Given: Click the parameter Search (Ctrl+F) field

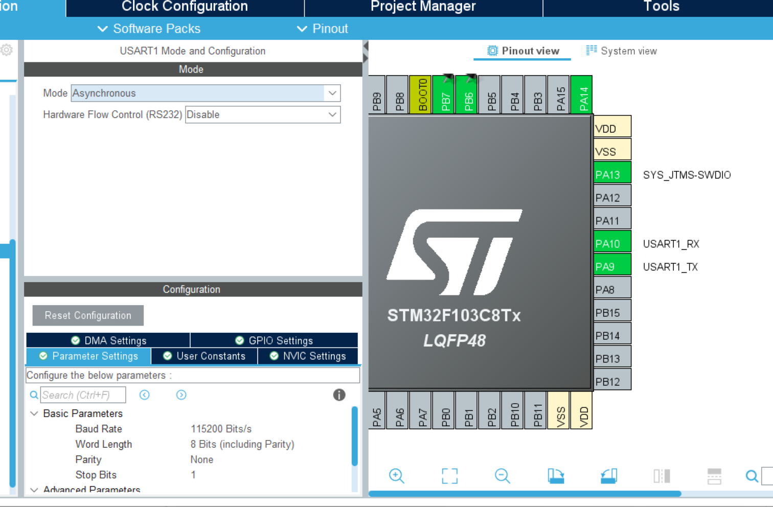Looking at the screenshot, I should (83, 395).
